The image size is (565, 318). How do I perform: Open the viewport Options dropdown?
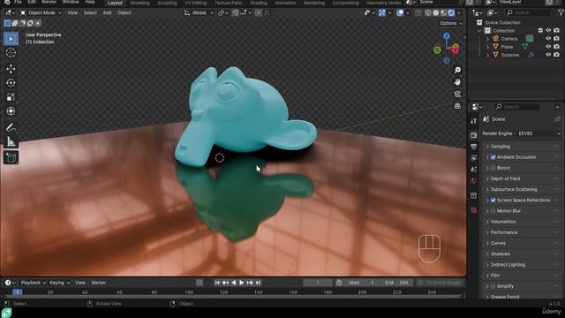point(451,23)
